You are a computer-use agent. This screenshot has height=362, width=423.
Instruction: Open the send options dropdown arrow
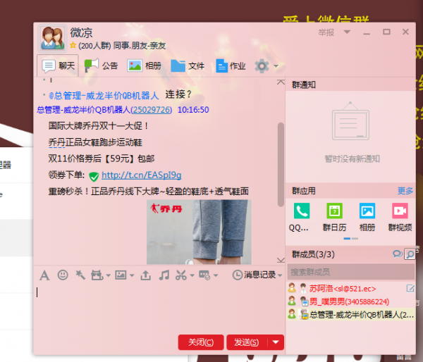[x=276, y=342]
